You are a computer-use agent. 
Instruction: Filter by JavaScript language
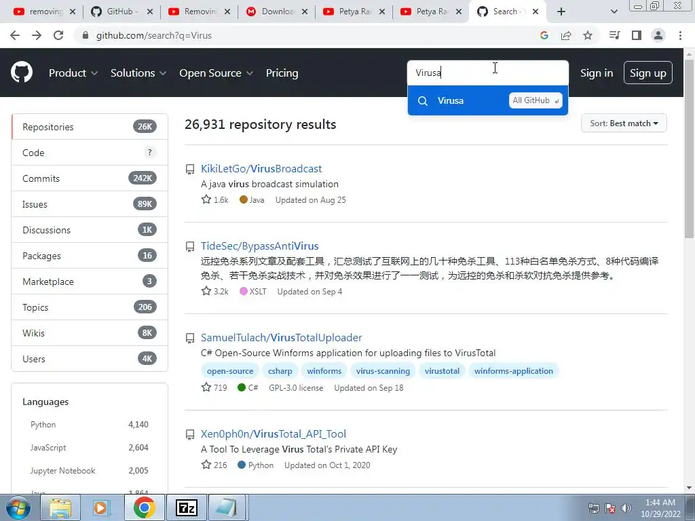[89, 448]
